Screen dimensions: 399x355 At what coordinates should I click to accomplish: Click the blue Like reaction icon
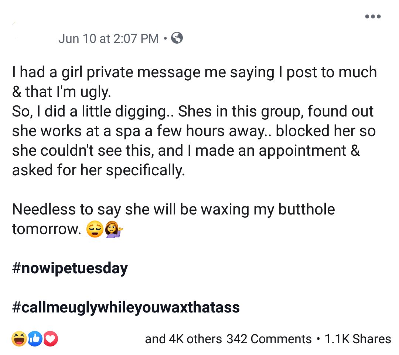click(35, 339)
